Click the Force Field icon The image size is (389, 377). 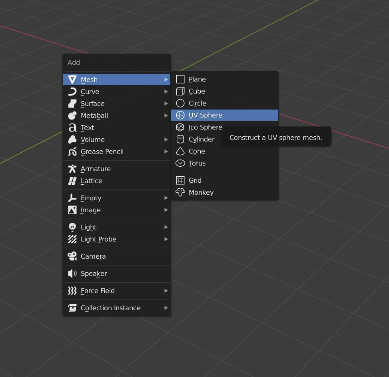point(72,291)
